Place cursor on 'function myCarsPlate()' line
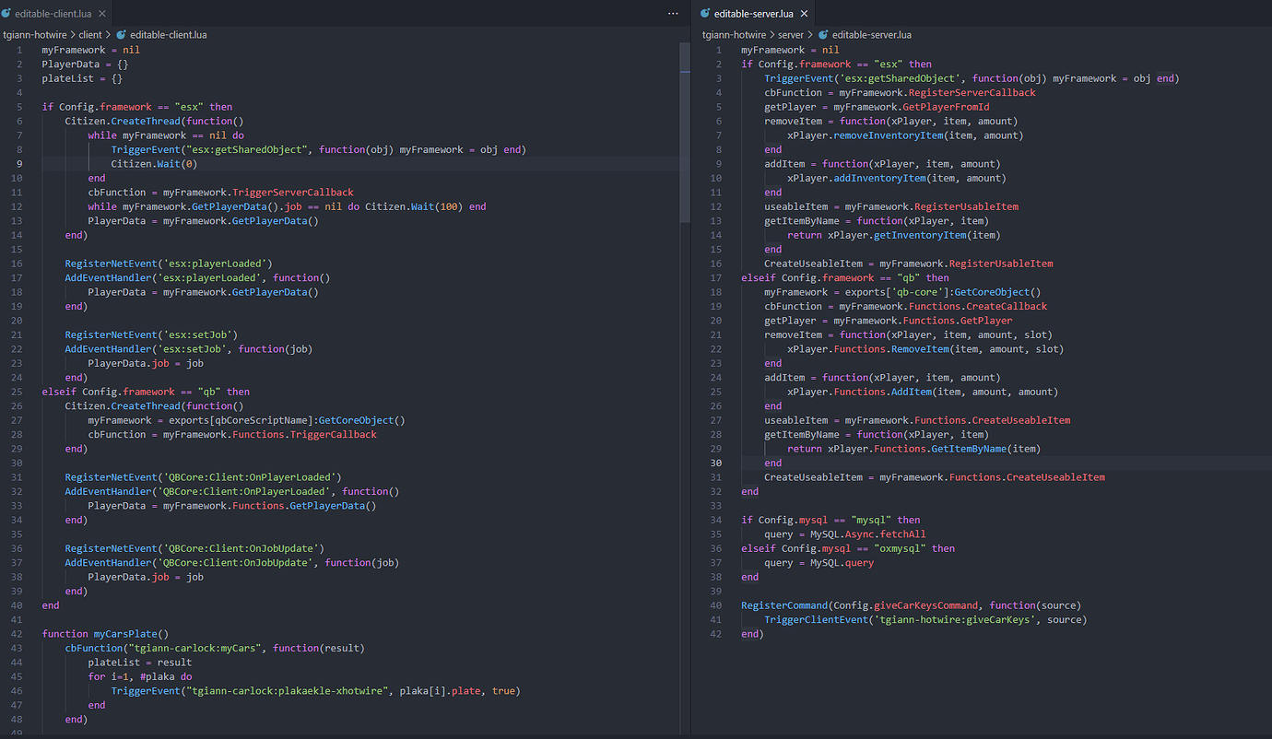Image resolution: width=1272 pixels, height=739 pixels. coord(105,634)
